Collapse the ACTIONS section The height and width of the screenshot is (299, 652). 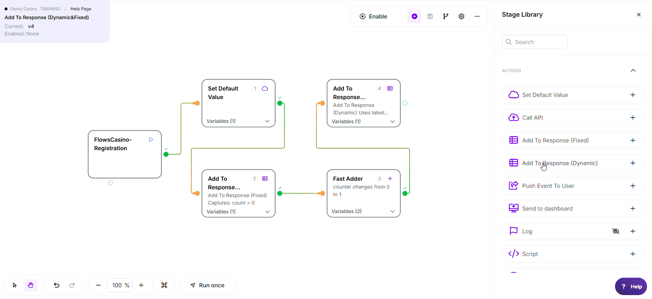click(633, 70)
